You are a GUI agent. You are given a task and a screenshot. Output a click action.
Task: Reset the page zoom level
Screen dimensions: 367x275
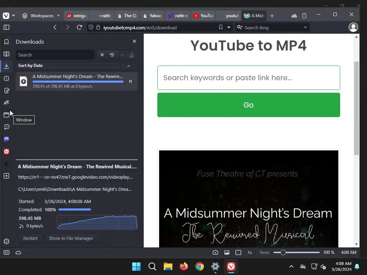pyautogui.click(x=264, y=252)
